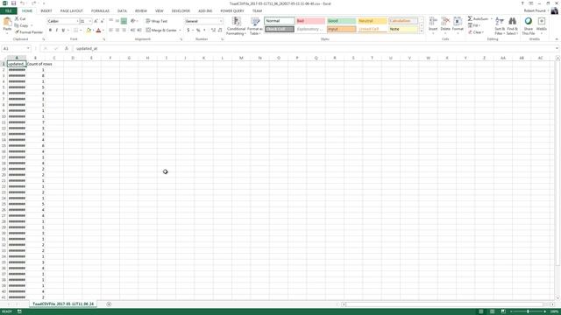Decrease the font size
This screenshot has width=561, height=315.
[102, 21]
